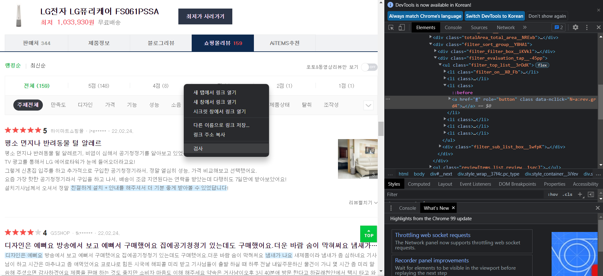This screenshot has height=276, width=603.
Task: Open the 블로그리뷰 tab
Action: pos(161,43)
